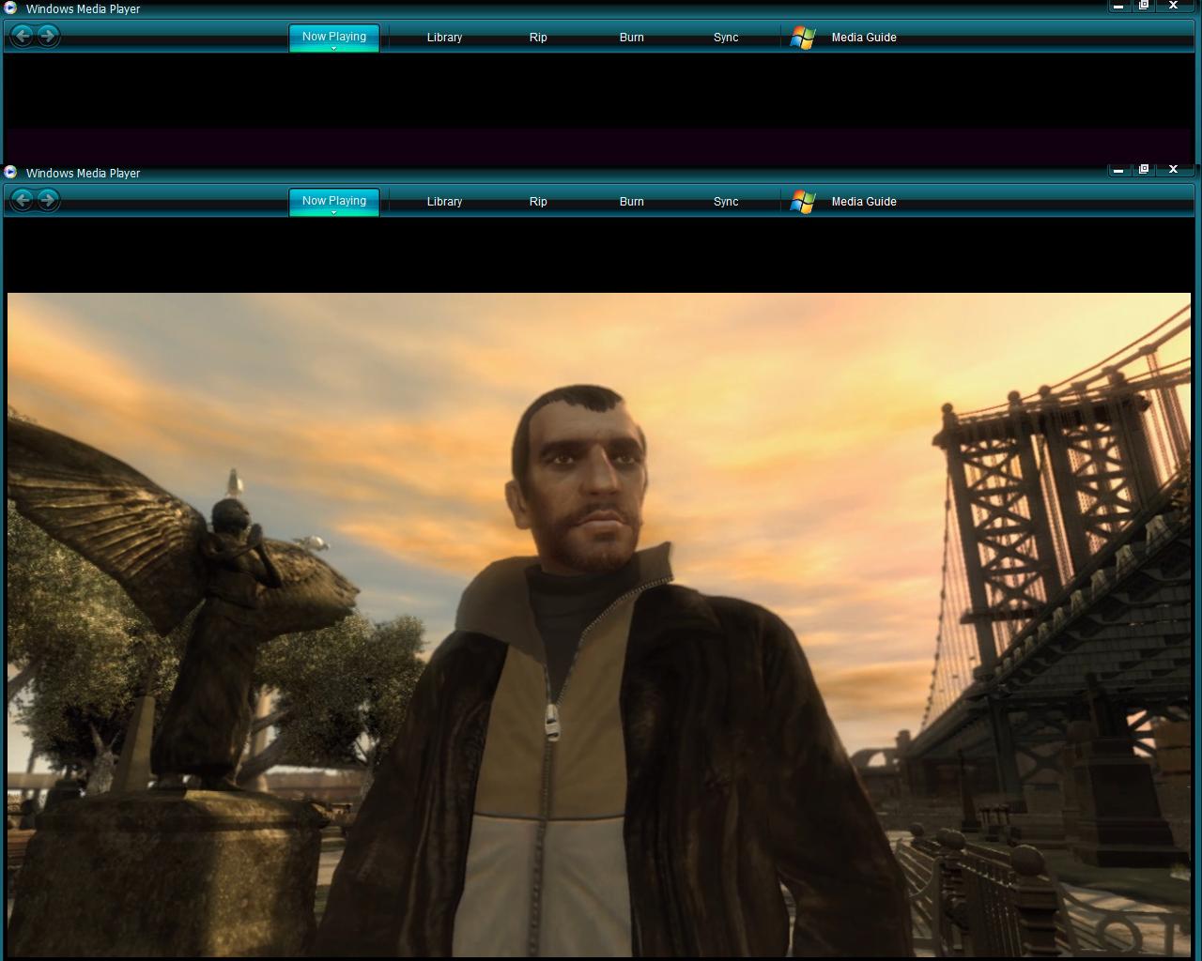Click the Windows logo icon in the upper window
This screenshot has height=961, width=1202.
[x=803, y=38]
